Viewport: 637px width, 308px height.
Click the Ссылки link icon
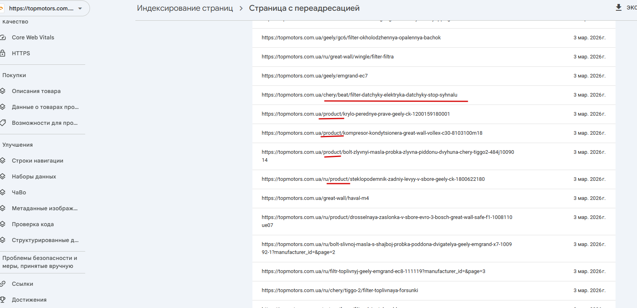[x=2, y=284]
